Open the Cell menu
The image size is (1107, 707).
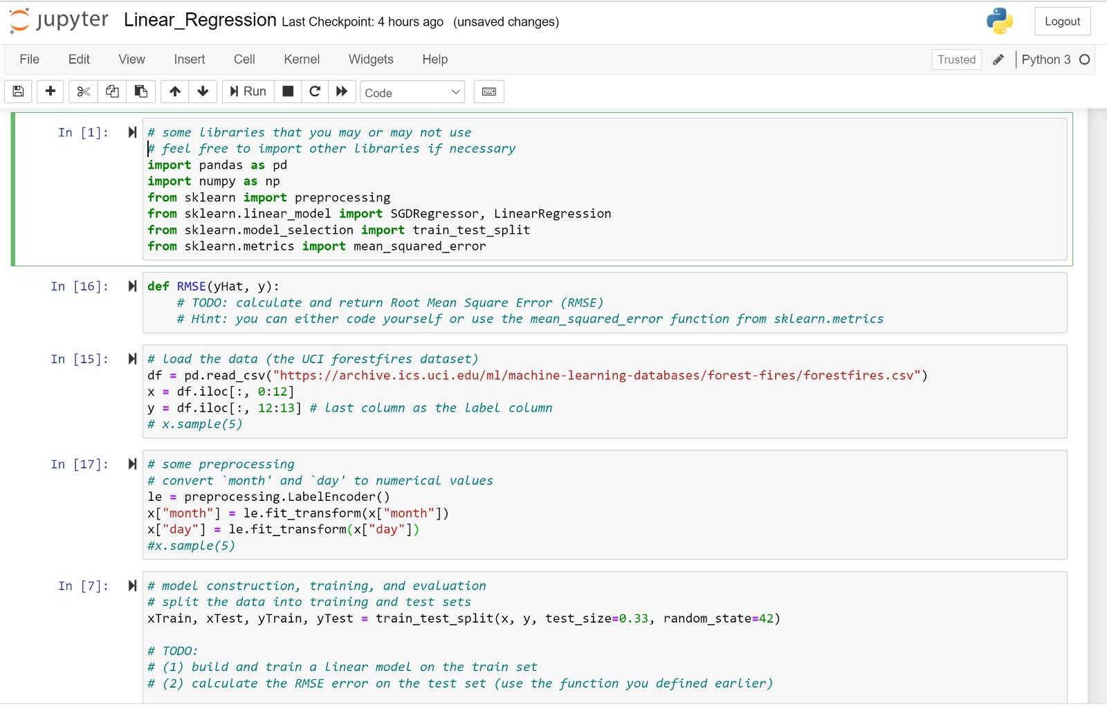244,59
